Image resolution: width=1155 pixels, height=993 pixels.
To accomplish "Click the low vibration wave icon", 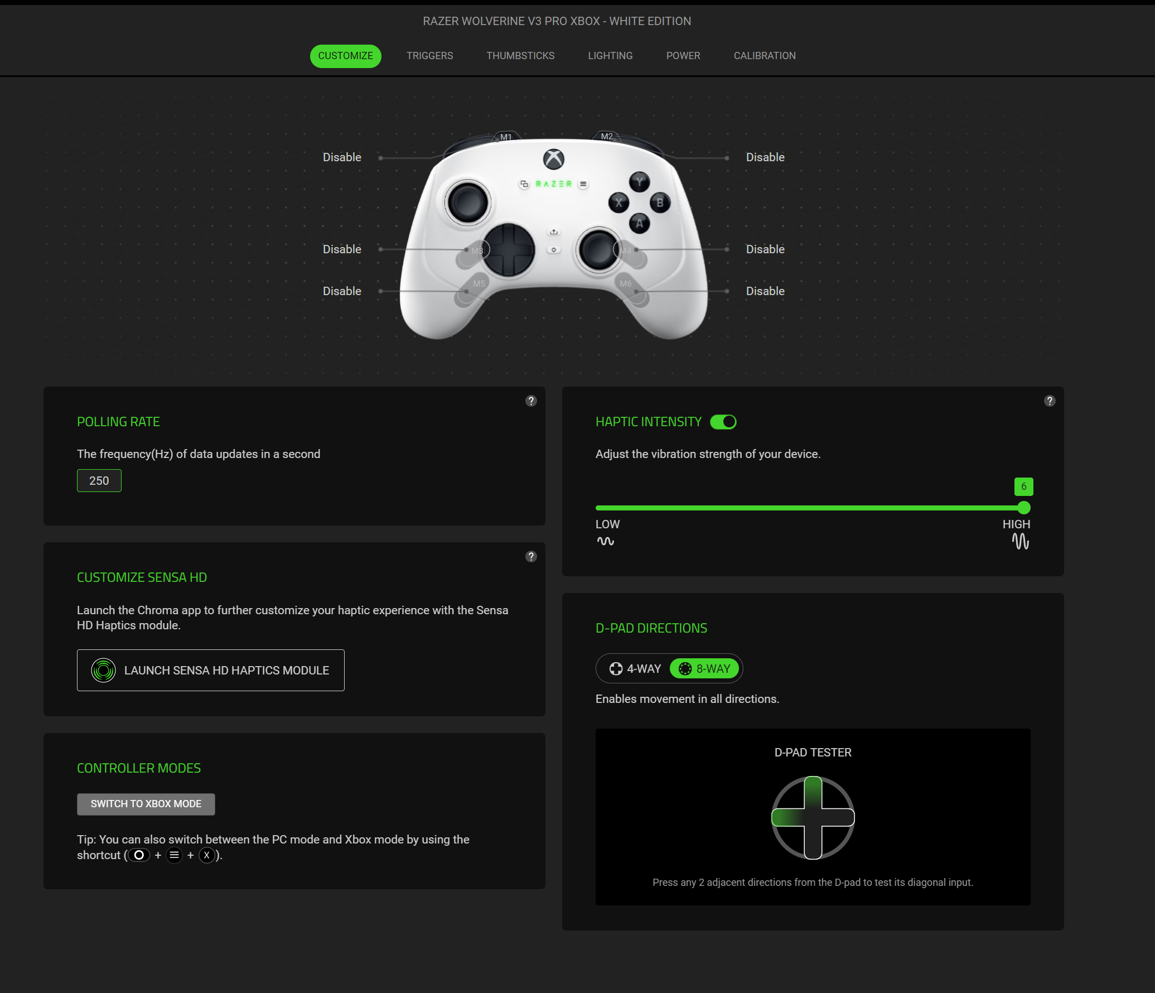I will 605,541.
